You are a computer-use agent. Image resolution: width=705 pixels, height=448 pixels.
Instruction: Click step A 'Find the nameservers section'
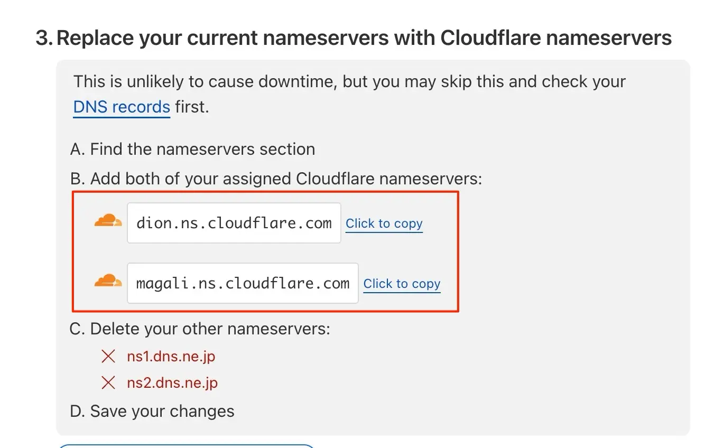point(192,150)
